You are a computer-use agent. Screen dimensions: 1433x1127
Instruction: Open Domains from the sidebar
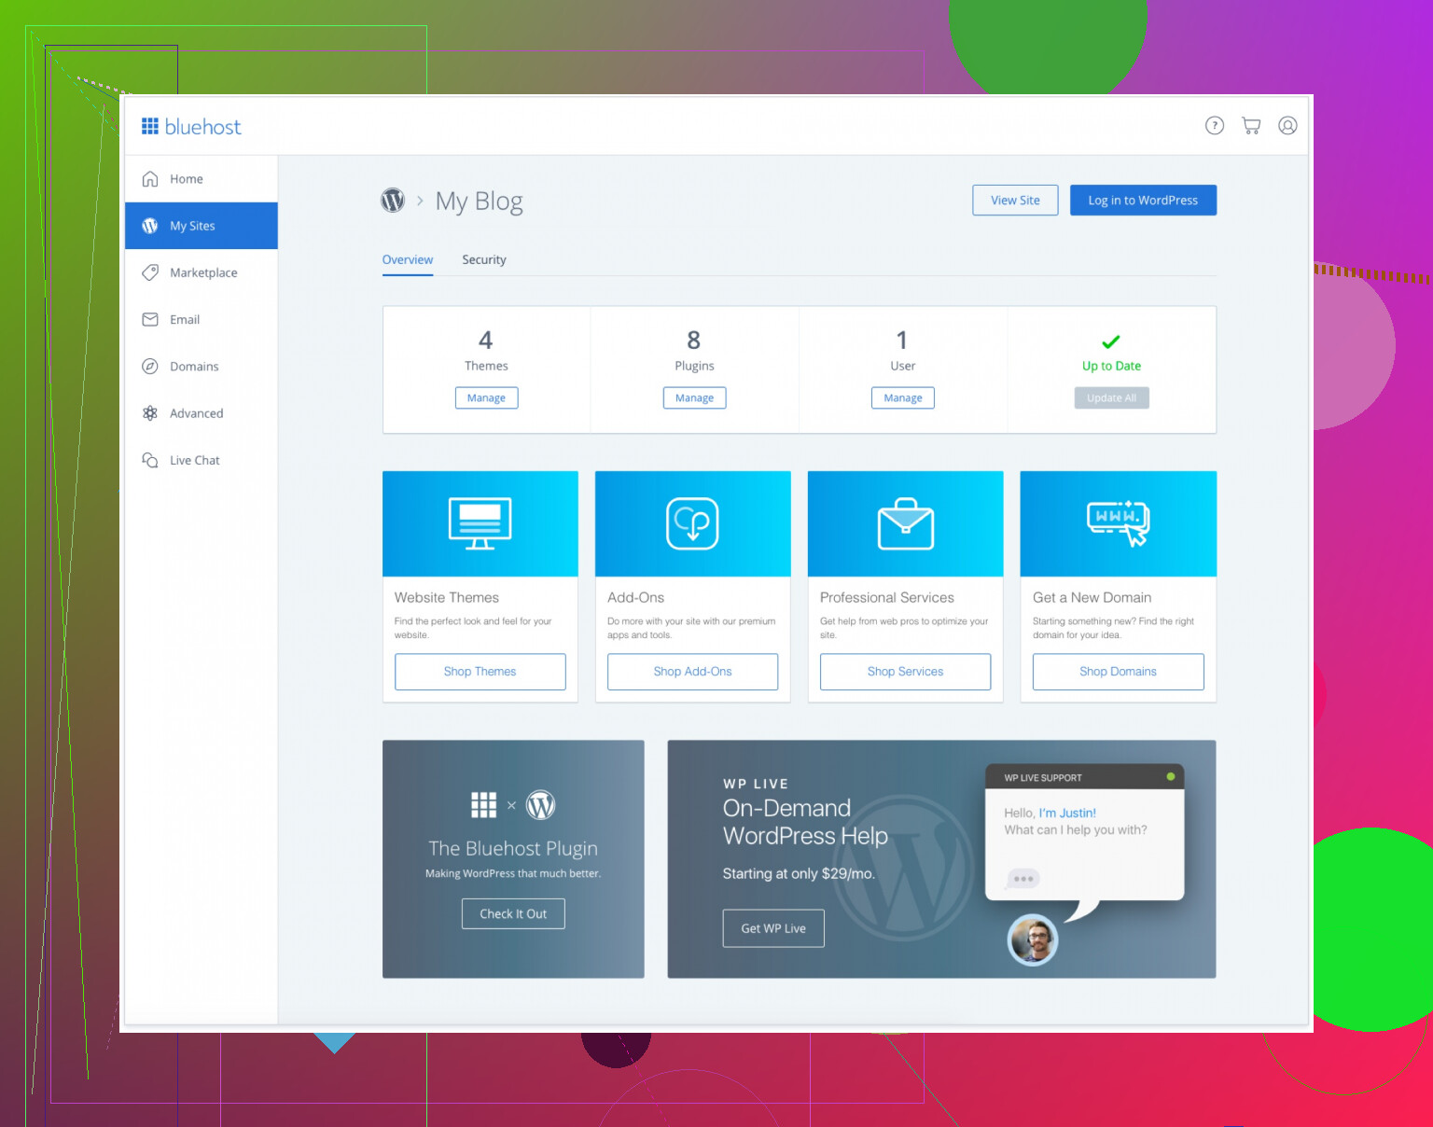[202, 367]
